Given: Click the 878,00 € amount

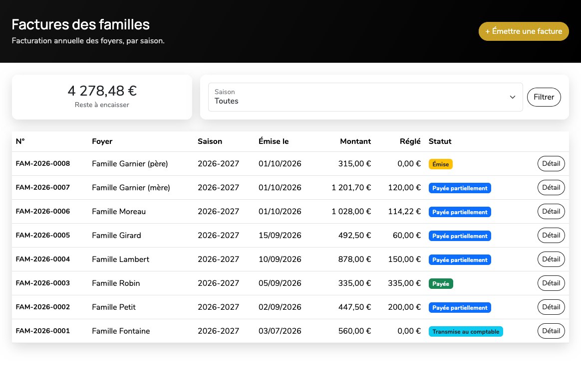Looking at the screenshot, I should [x=354, y=259].
